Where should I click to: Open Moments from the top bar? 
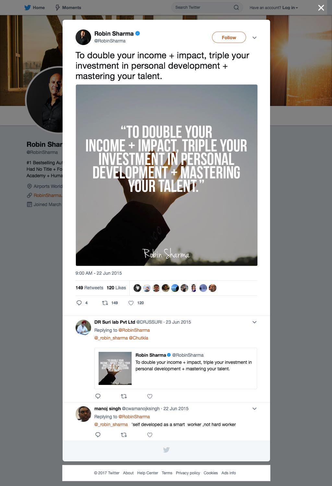68,7
